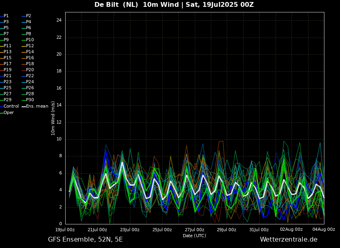This screenshot has width=340, height=248.
Task: Click the P30 legend entry
Action: (x=30, y=100)
